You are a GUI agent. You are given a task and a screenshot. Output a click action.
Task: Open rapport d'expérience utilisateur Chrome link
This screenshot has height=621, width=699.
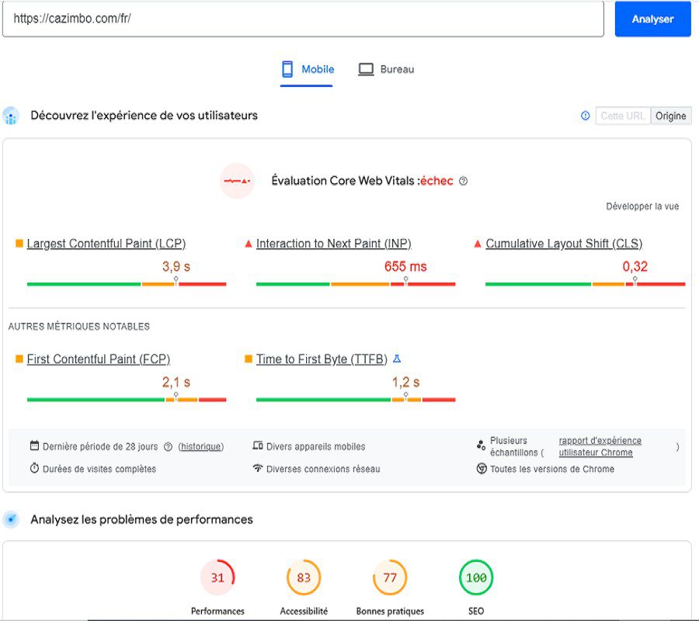[x=600, y=446]
